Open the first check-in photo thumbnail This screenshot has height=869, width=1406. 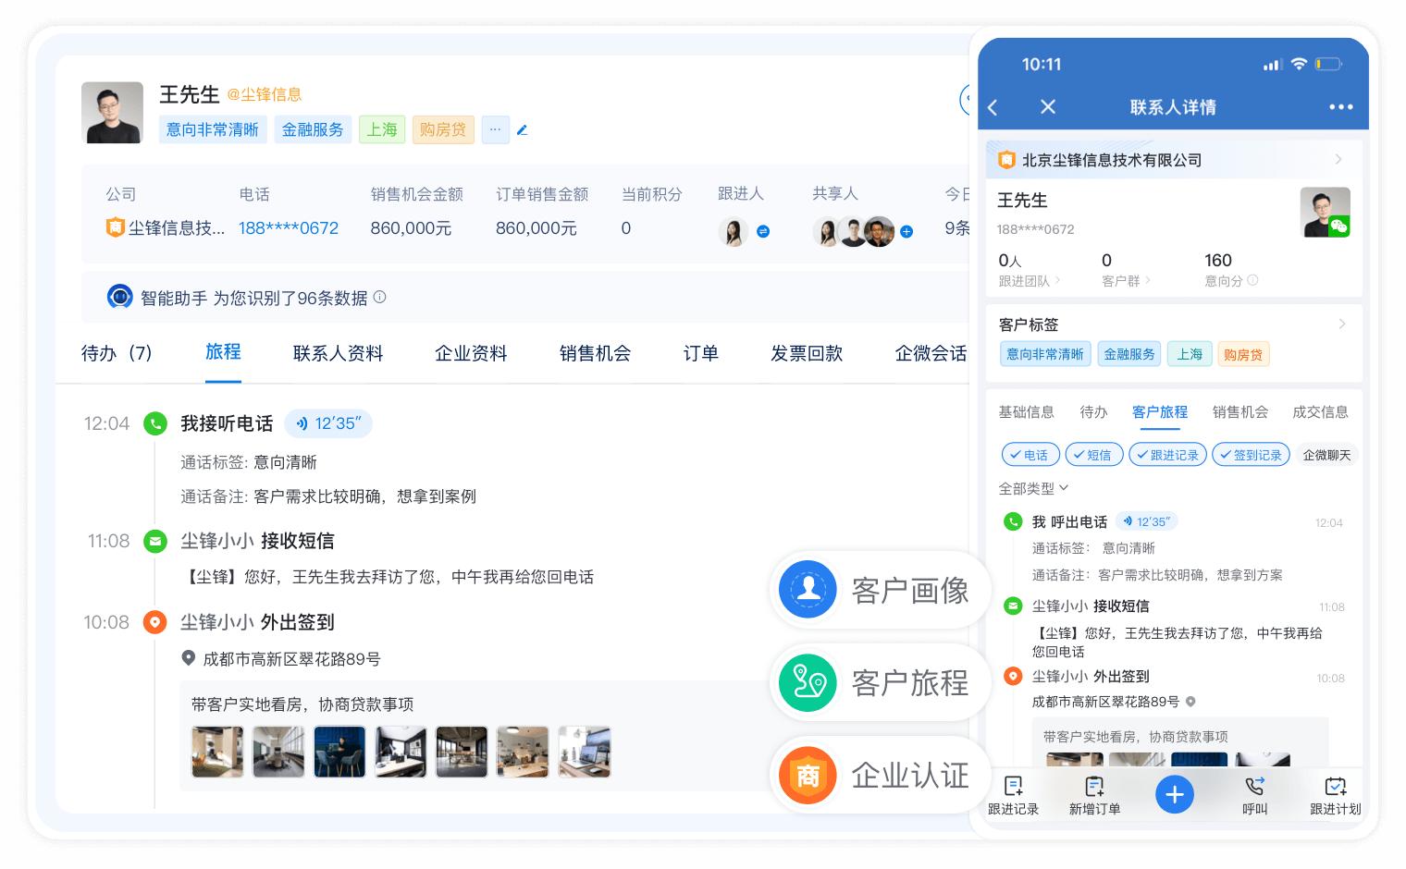217,751
